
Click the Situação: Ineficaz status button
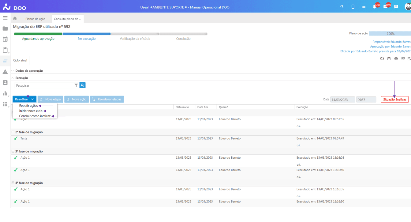[394, 100]
